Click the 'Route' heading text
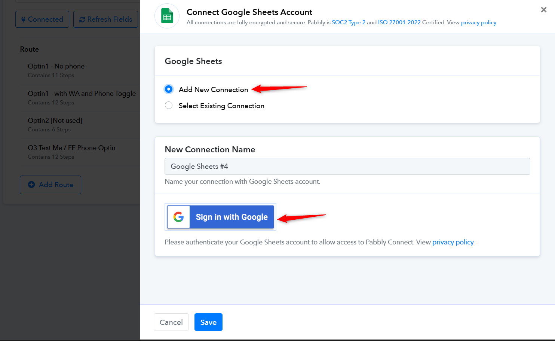The height and width of the screenshot is (341, 555). click(x=30, y=49)
